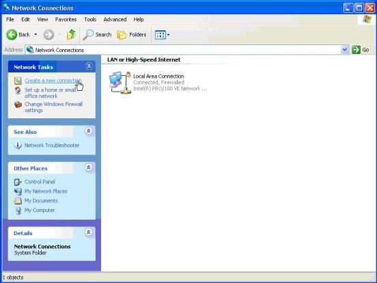Open the Advanced menu
This screenshot has height=283, width=377.
click(x=115, y=20)
